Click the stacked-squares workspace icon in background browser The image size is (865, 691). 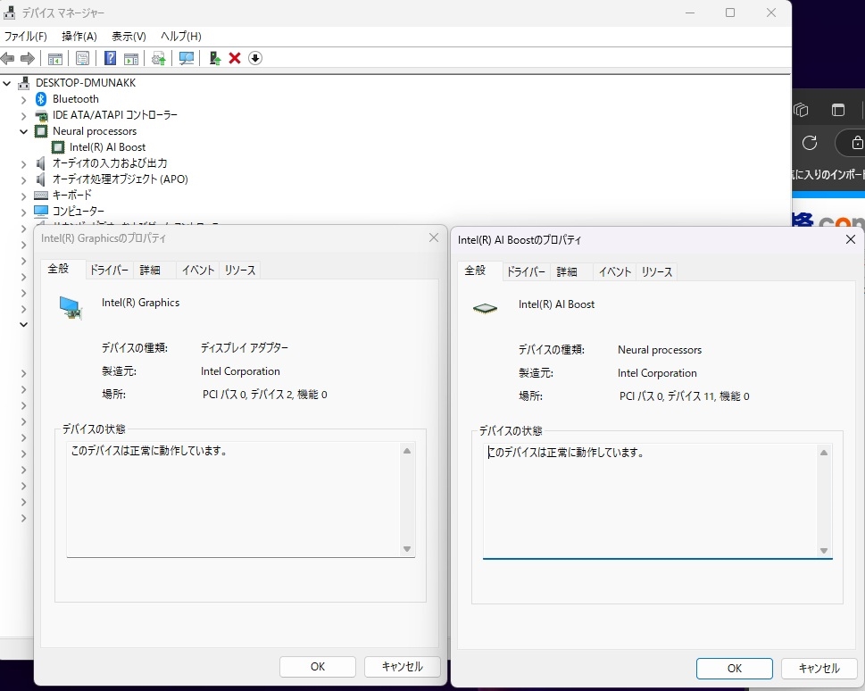click(x=801, y=110)
